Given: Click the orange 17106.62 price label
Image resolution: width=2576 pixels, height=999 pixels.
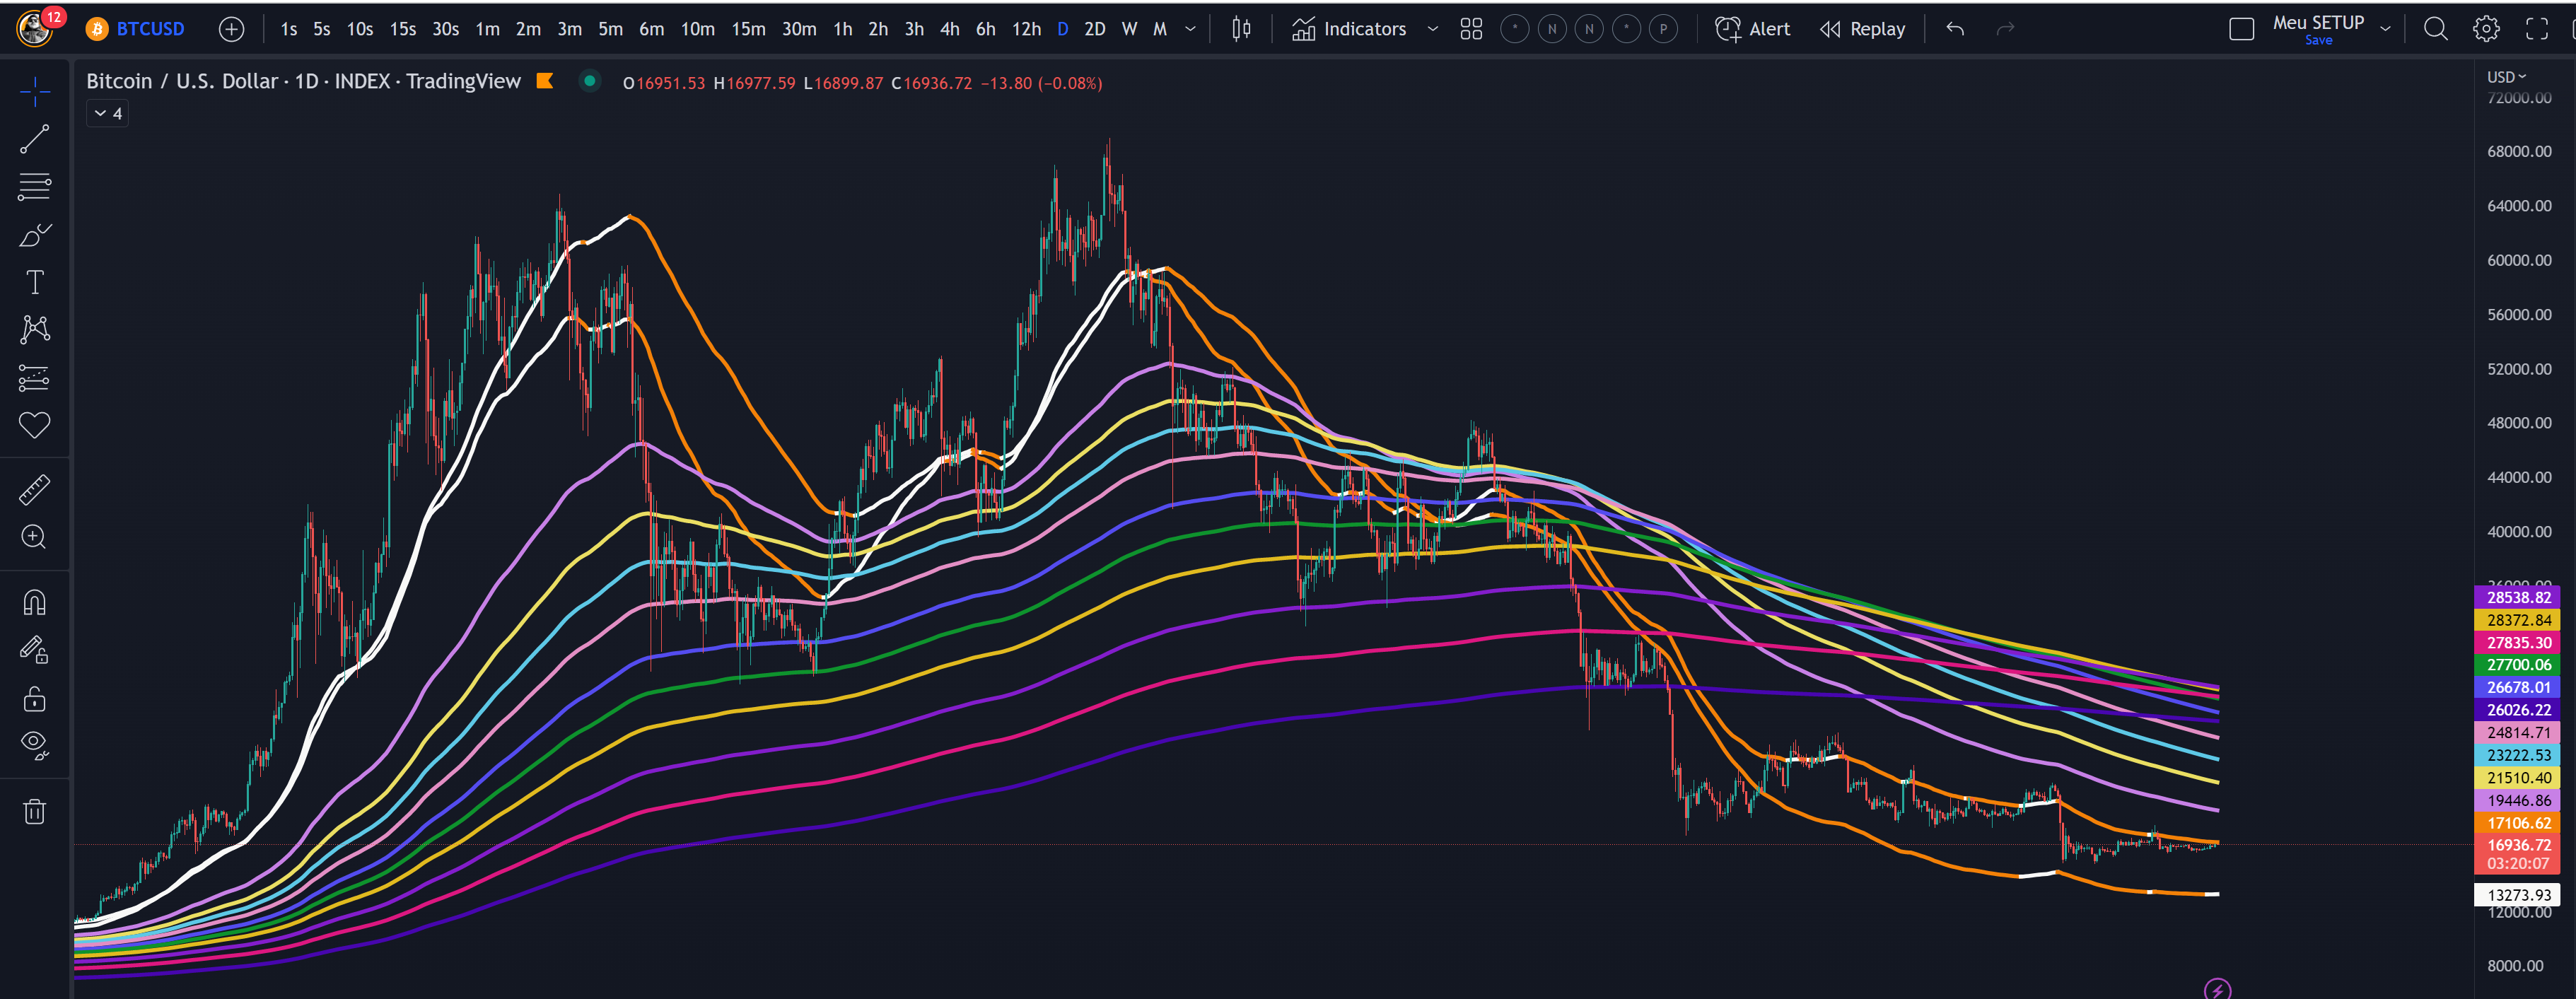Looking at the screenshot, I should (2518, 823).
